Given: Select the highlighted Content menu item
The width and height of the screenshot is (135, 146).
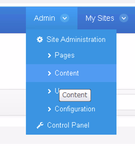Looking at the screenshot, I should tap(71, 73).
